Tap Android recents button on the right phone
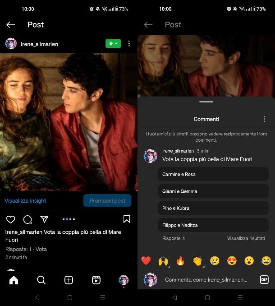Screen dimensions: 275x306 coord(240,297)
